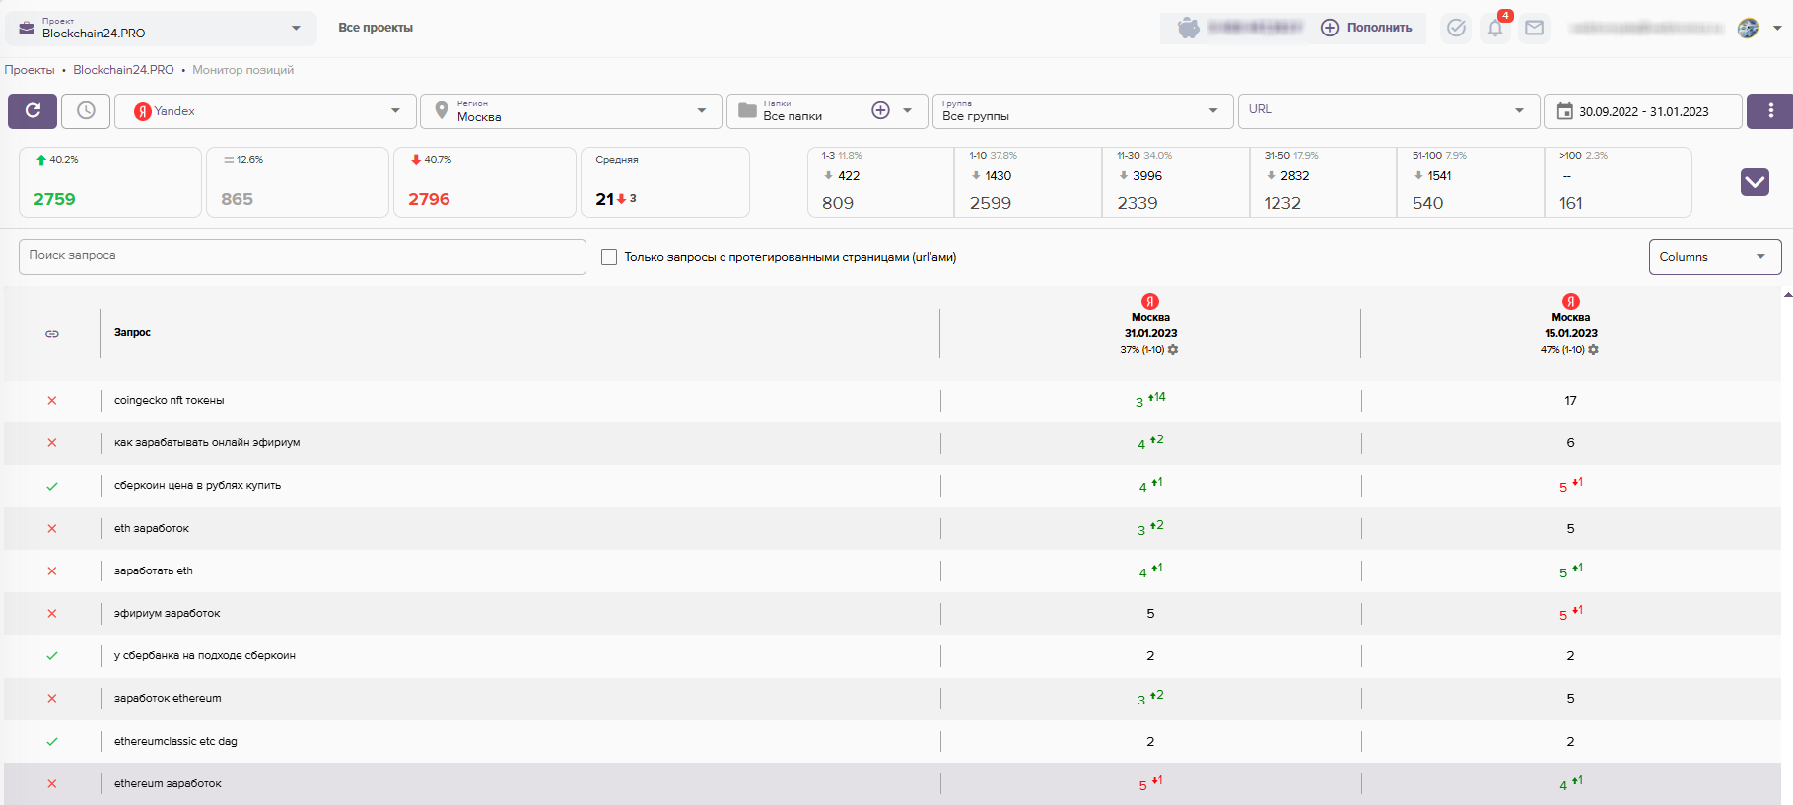Click gear icon under 31.01.2023 column
Screen dimensions: 1793x805
(x=1173, y=350)
